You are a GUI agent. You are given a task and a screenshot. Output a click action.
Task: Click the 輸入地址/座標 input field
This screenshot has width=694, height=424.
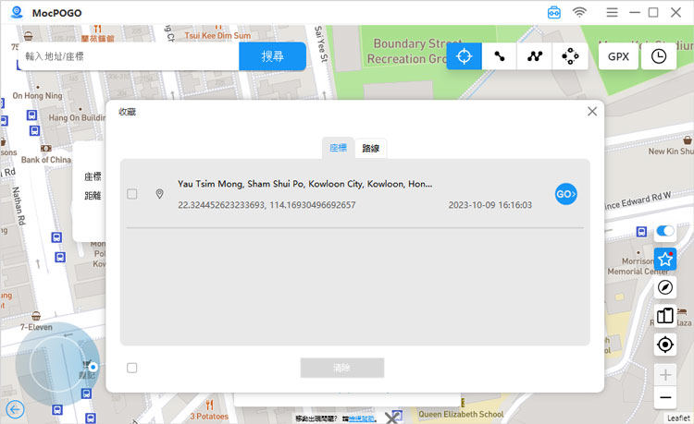click(128, 56)
